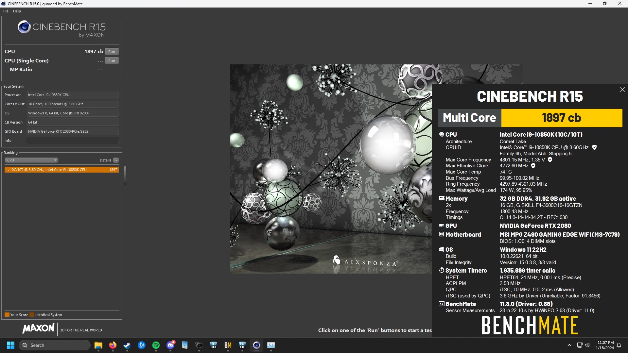Viewport: 628px width, 353px height.
Task: Open Battle.net from the taskbar
Action: [142, 345]
